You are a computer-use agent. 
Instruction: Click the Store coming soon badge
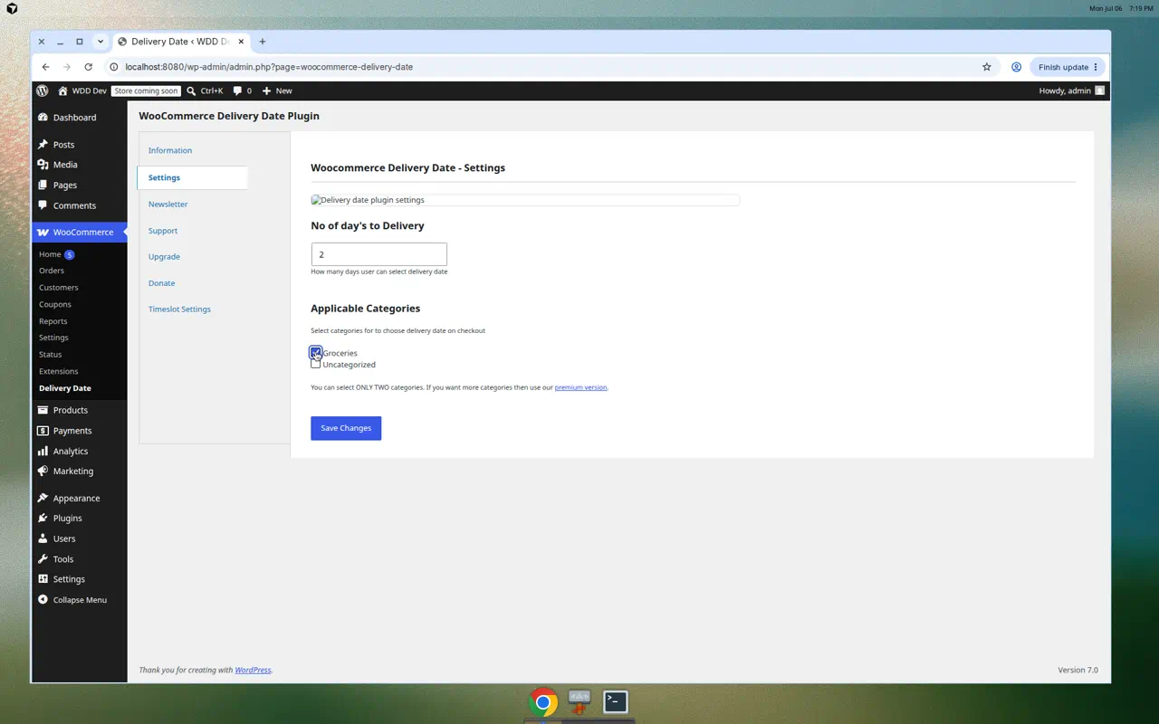(x=146, y=90)
